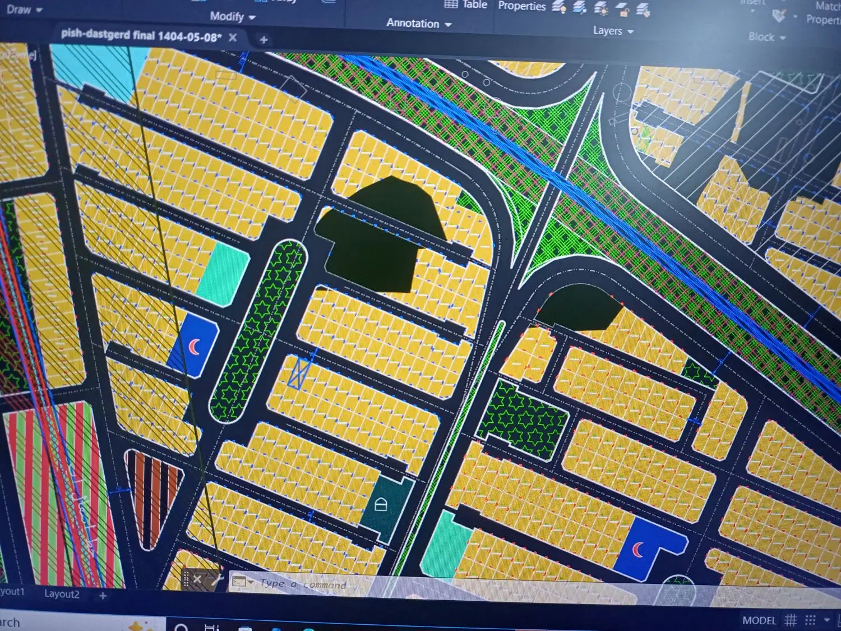The image size is (841, 631).
Task: Toggle the drawing grid display in status bar
Action: pyautogui.click(x=791, y=620)
